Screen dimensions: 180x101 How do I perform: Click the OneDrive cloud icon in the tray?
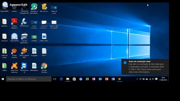(x=147, y=79)
